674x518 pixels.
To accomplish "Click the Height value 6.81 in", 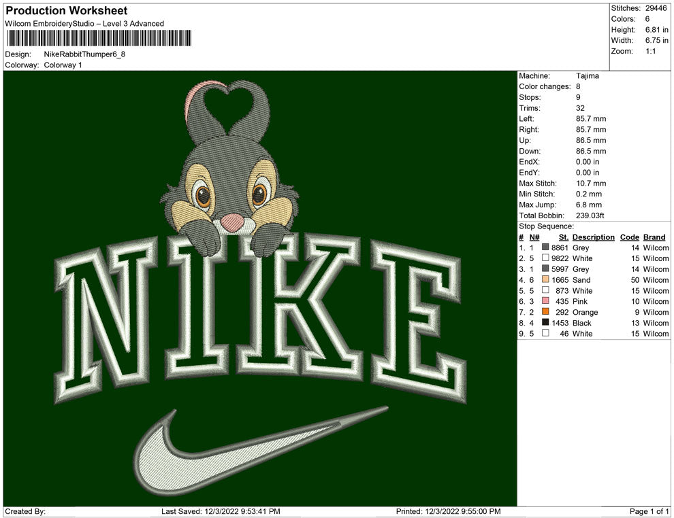I will (657, 30).
